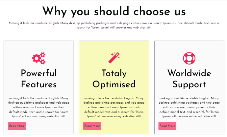The image size is (227, 137).
Task: Click the word 'Features' in the first card
Action: (39, 84)
